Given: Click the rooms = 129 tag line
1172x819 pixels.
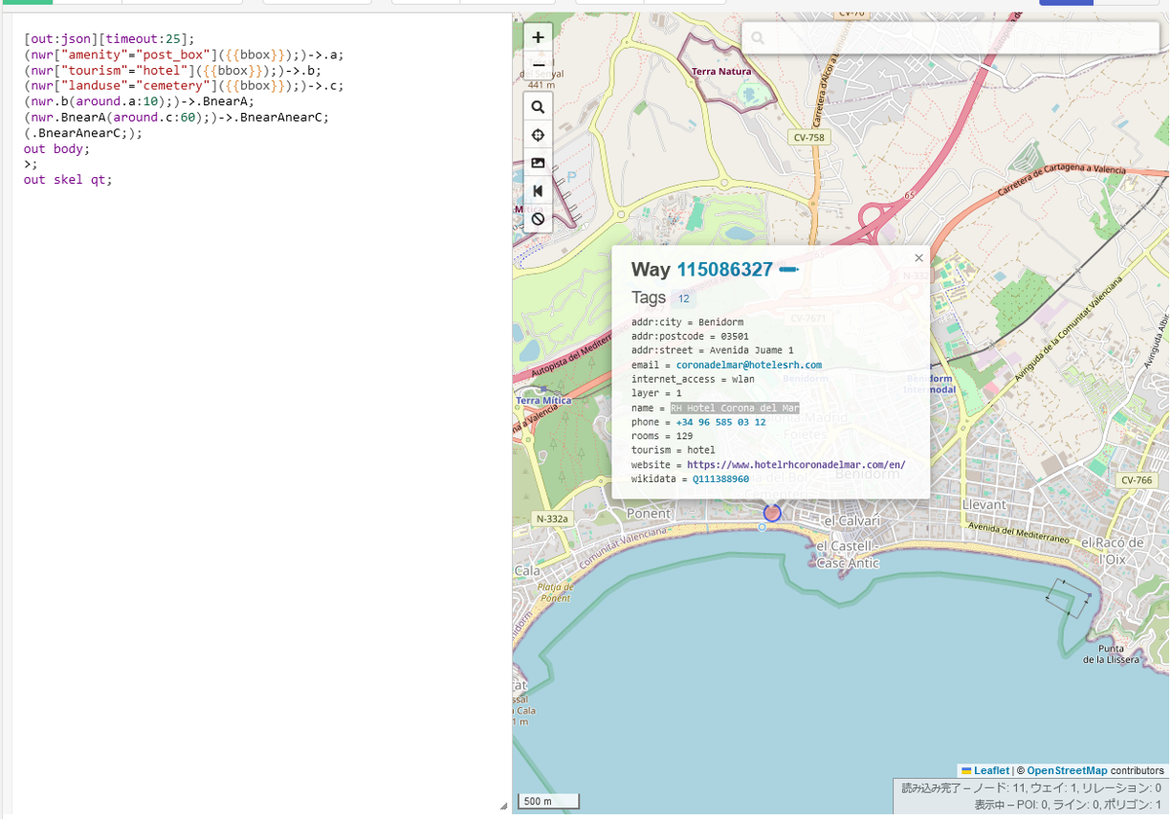Looking at the screenshot, I should point(662,435).
